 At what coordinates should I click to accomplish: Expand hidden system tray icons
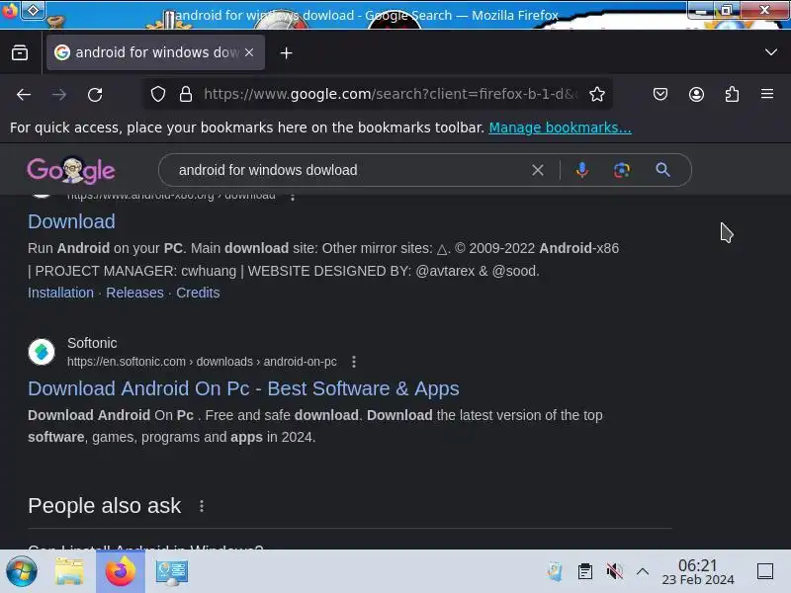pos(642,572)
